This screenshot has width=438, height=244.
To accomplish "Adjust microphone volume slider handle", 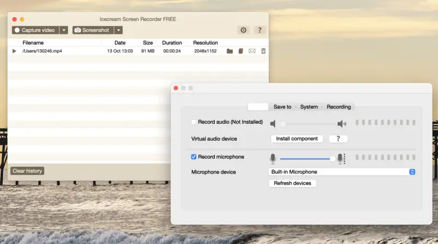I will [332, 159].
